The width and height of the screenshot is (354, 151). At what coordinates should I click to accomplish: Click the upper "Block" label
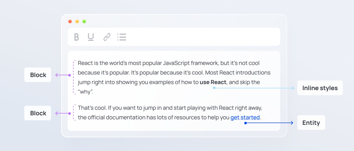[x=38, y=75]
